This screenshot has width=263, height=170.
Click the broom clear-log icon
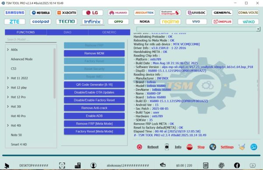242,147
